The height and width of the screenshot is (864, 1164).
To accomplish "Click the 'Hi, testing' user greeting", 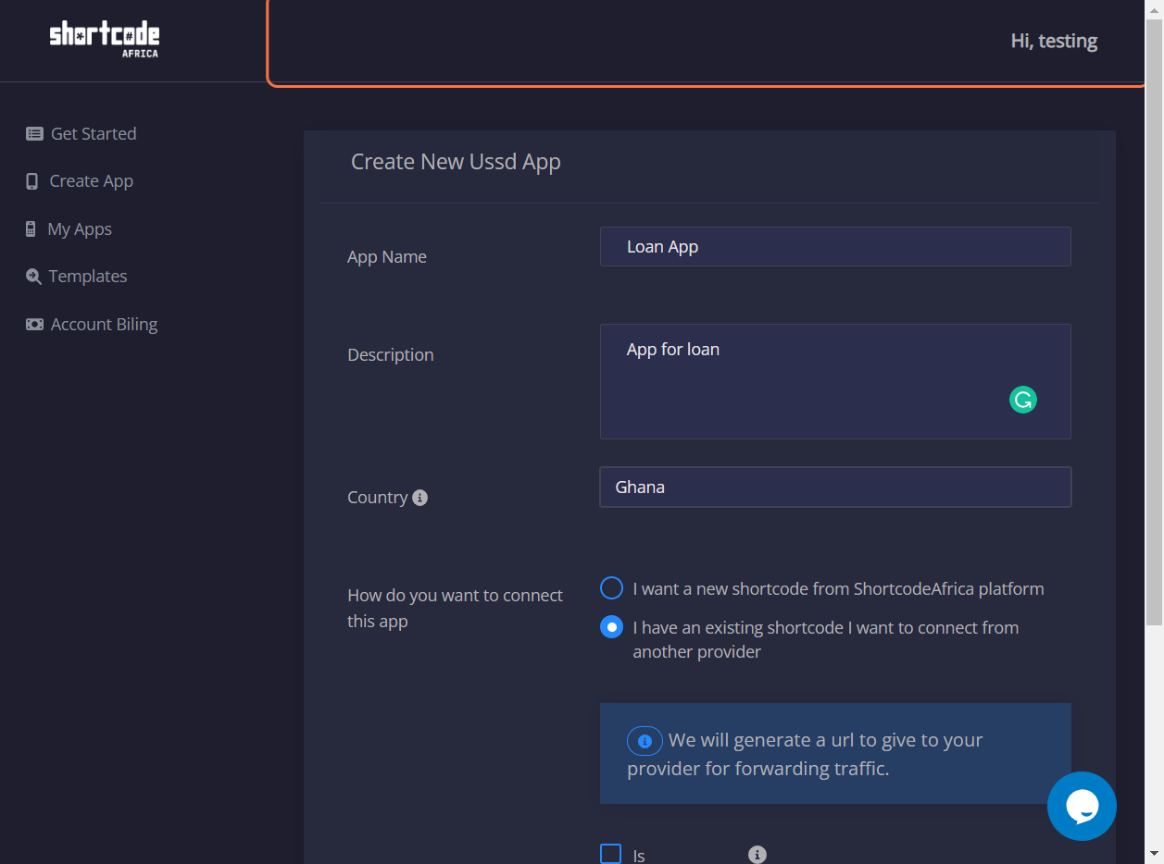I will [x=1054, y=41].
